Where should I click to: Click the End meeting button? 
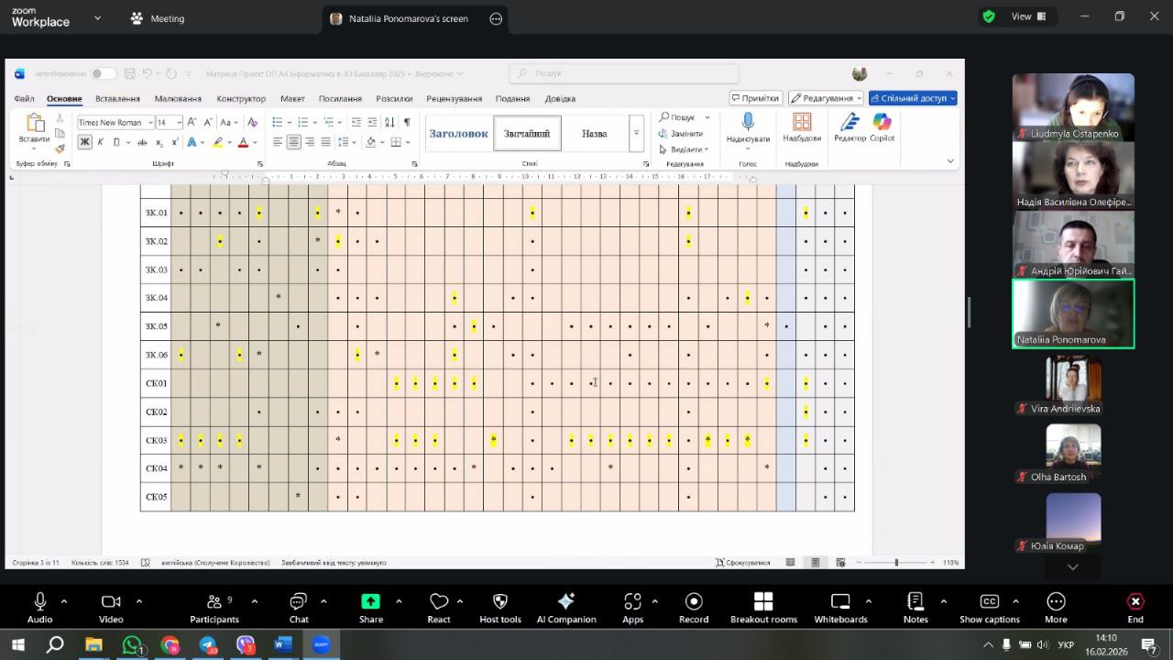click(x=1135, y=608)
